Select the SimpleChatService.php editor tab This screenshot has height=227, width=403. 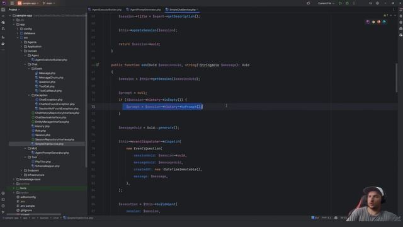coord(182,9)
